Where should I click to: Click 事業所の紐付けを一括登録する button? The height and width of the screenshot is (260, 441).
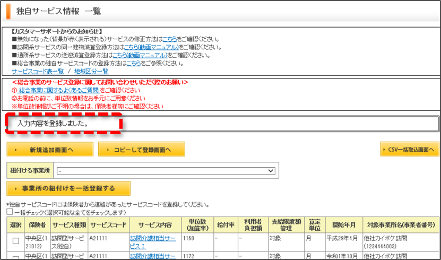pos(68,188)
